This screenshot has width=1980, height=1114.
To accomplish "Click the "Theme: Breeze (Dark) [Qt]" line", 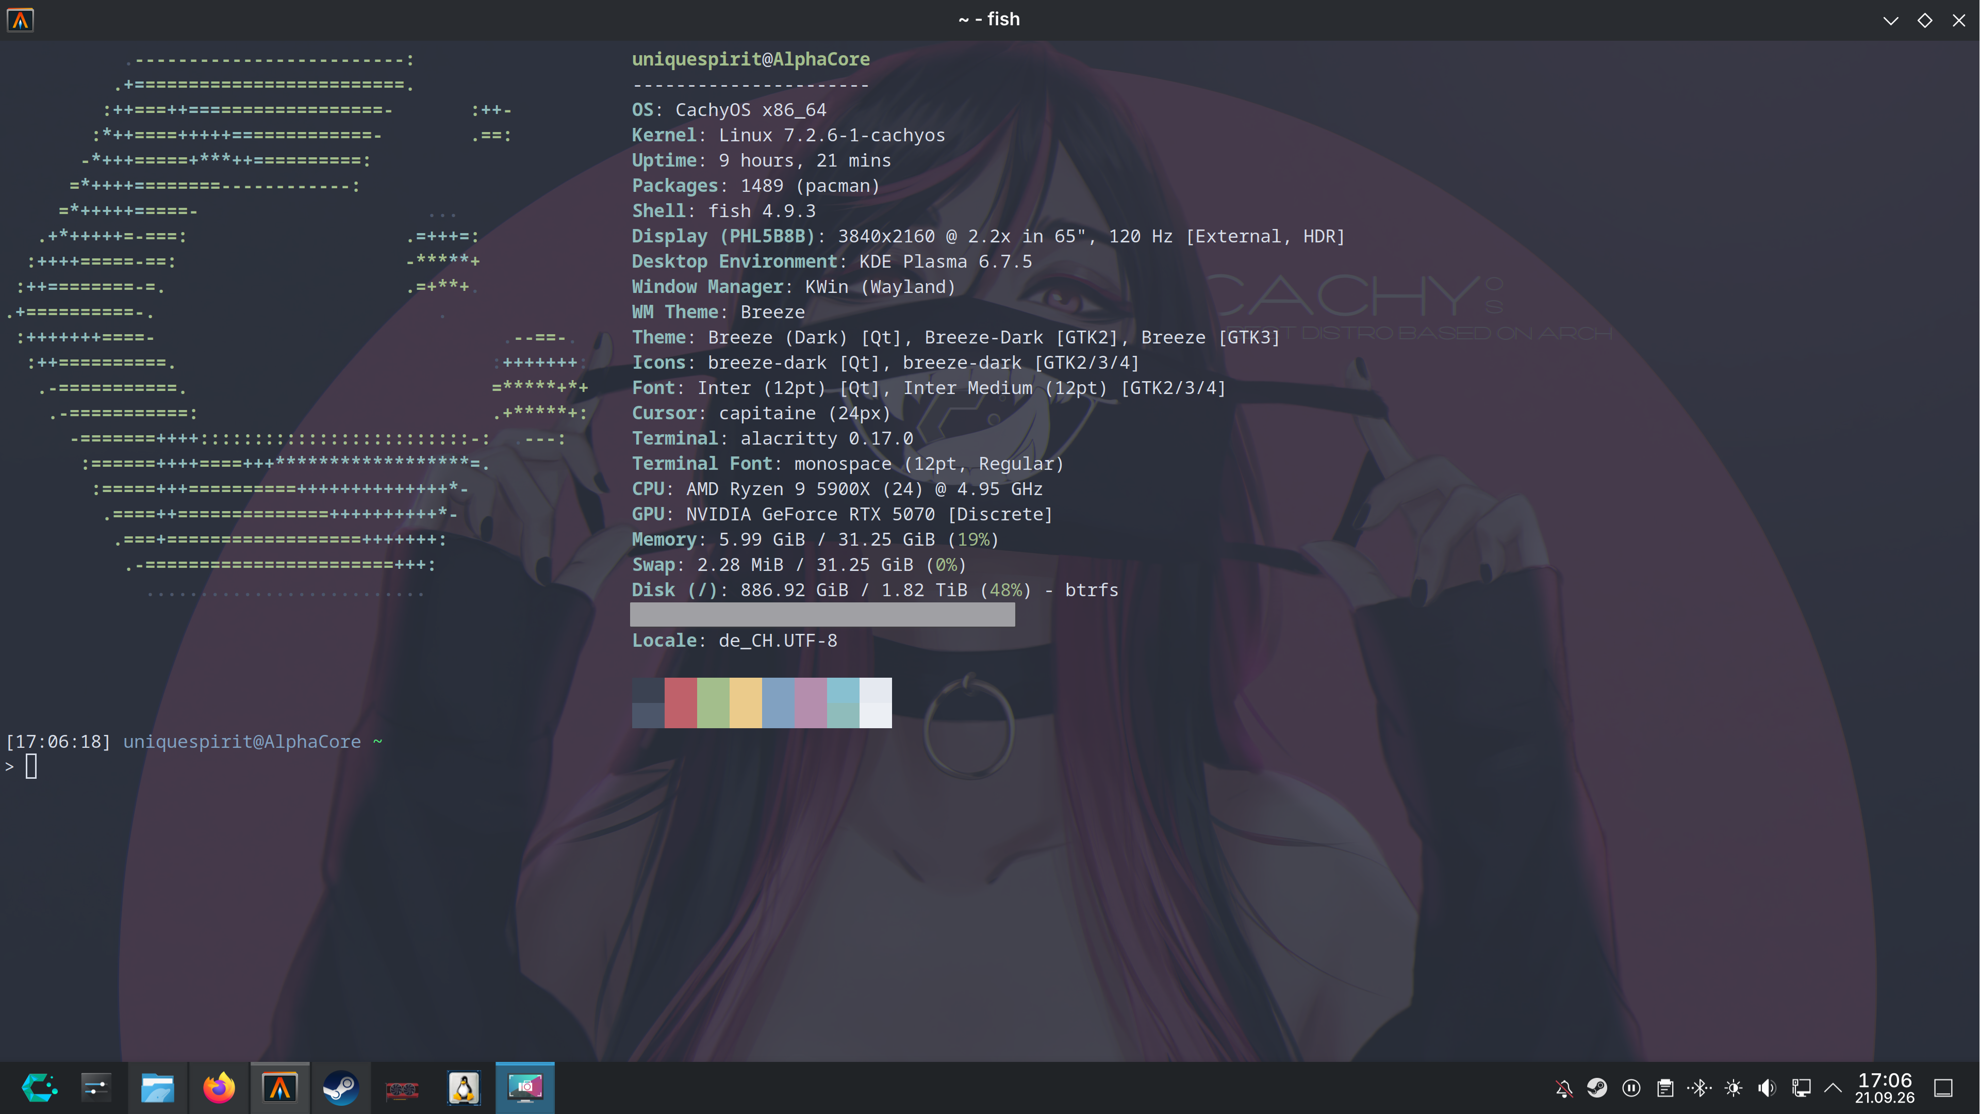I will [x=956, y=337].
